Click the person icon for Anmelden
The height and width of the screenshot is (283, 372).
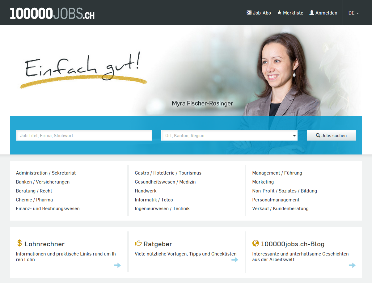pos(312,13)
